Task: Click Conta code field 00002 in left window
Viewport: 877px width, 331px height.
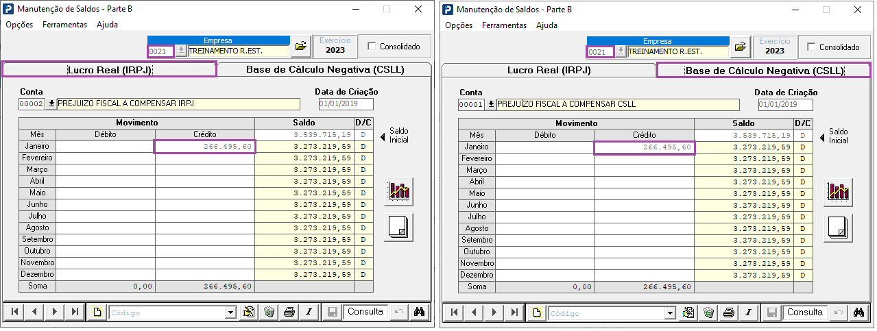Action: [32, 104]
